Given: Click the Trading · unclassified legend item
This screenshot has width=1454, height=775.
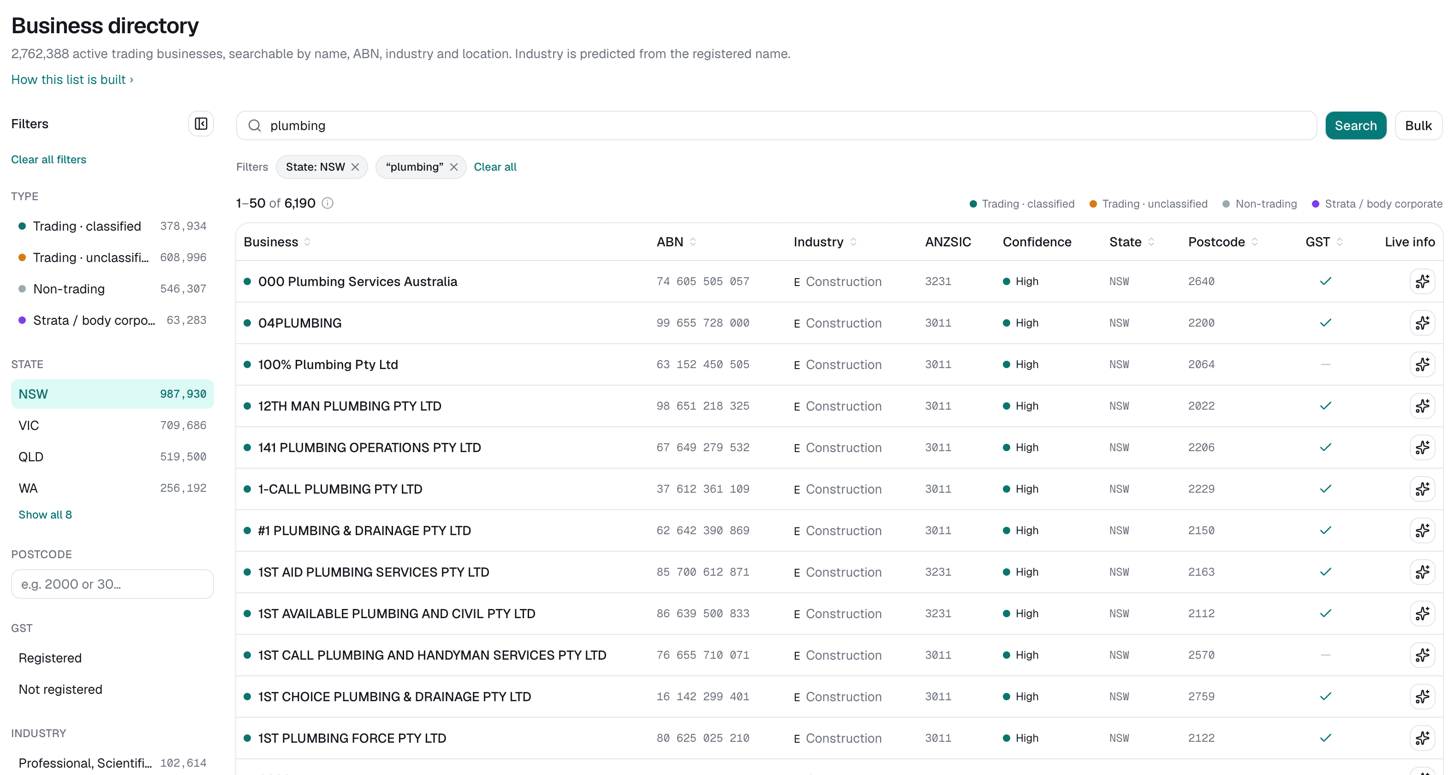Looking at the screenshot, I should 1148,204.
